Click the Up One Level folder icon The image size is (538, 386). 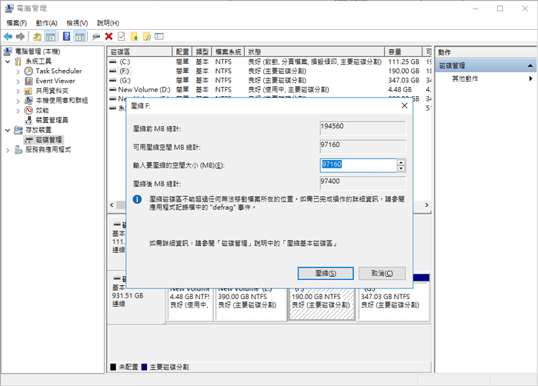click(37, 36)
